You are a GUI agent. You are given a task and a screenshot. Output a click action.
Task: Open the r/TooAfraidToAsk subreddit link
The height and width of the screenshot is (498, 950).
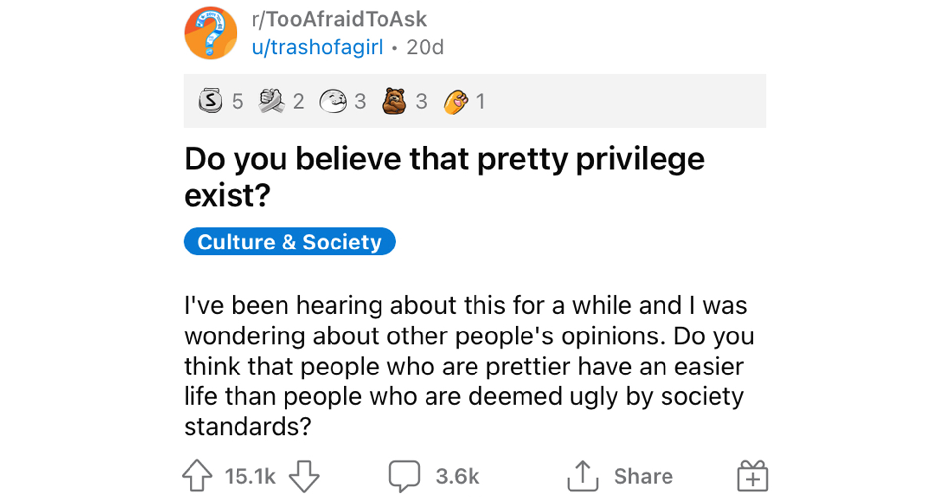339,19
